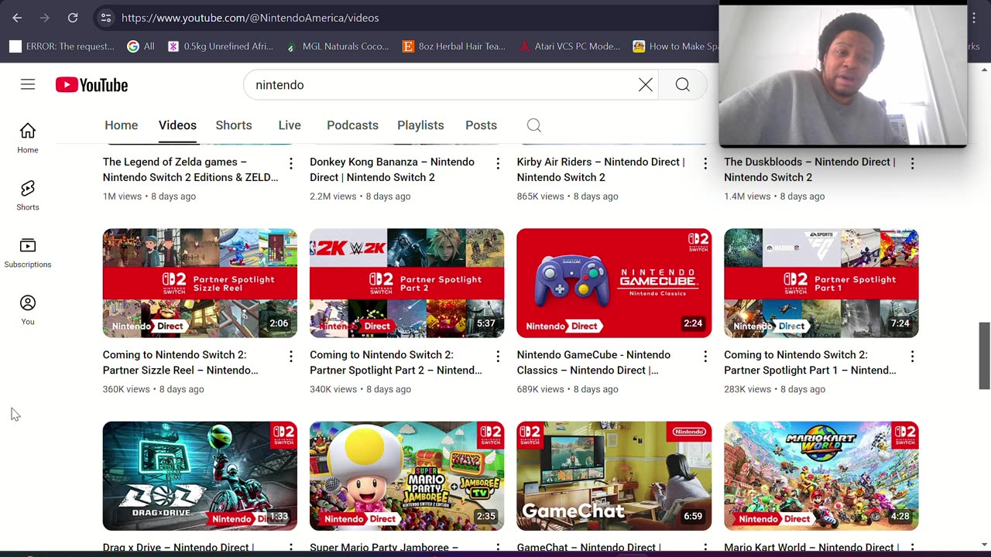Viewport: 991px width, 557px height.
Task: Play Partner Spotlight Part 1 thumbnail 7:24
Action: [821, 283]
